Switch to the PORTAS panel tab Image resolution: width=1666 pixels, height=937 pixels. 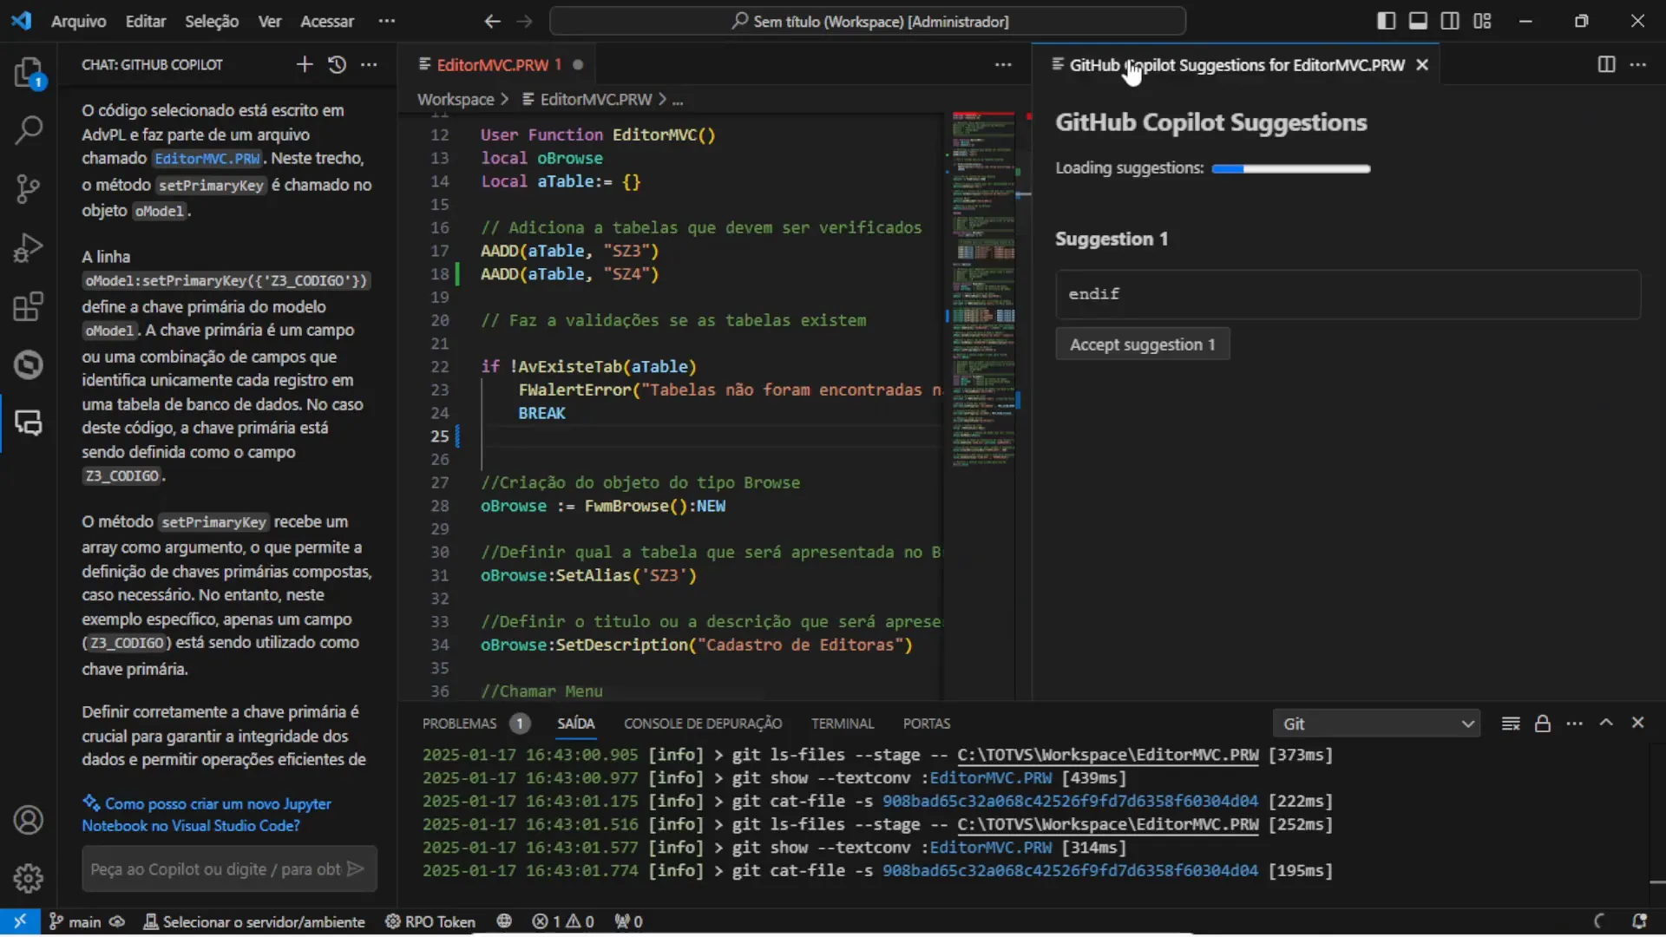tap(927, 724)
